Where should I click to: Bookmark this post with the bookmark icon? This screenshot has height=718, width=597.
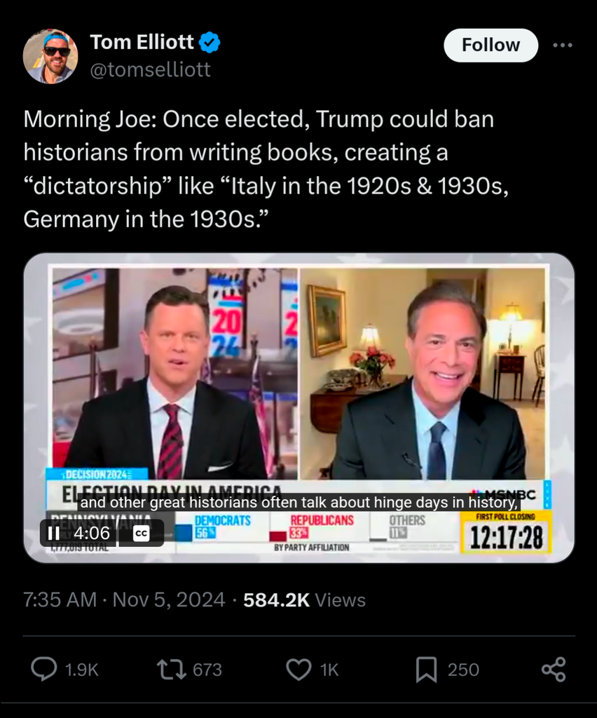pos(426,670)
